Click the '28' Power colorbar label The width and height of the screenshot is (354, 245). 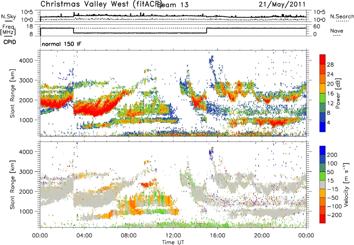point(330,65)
